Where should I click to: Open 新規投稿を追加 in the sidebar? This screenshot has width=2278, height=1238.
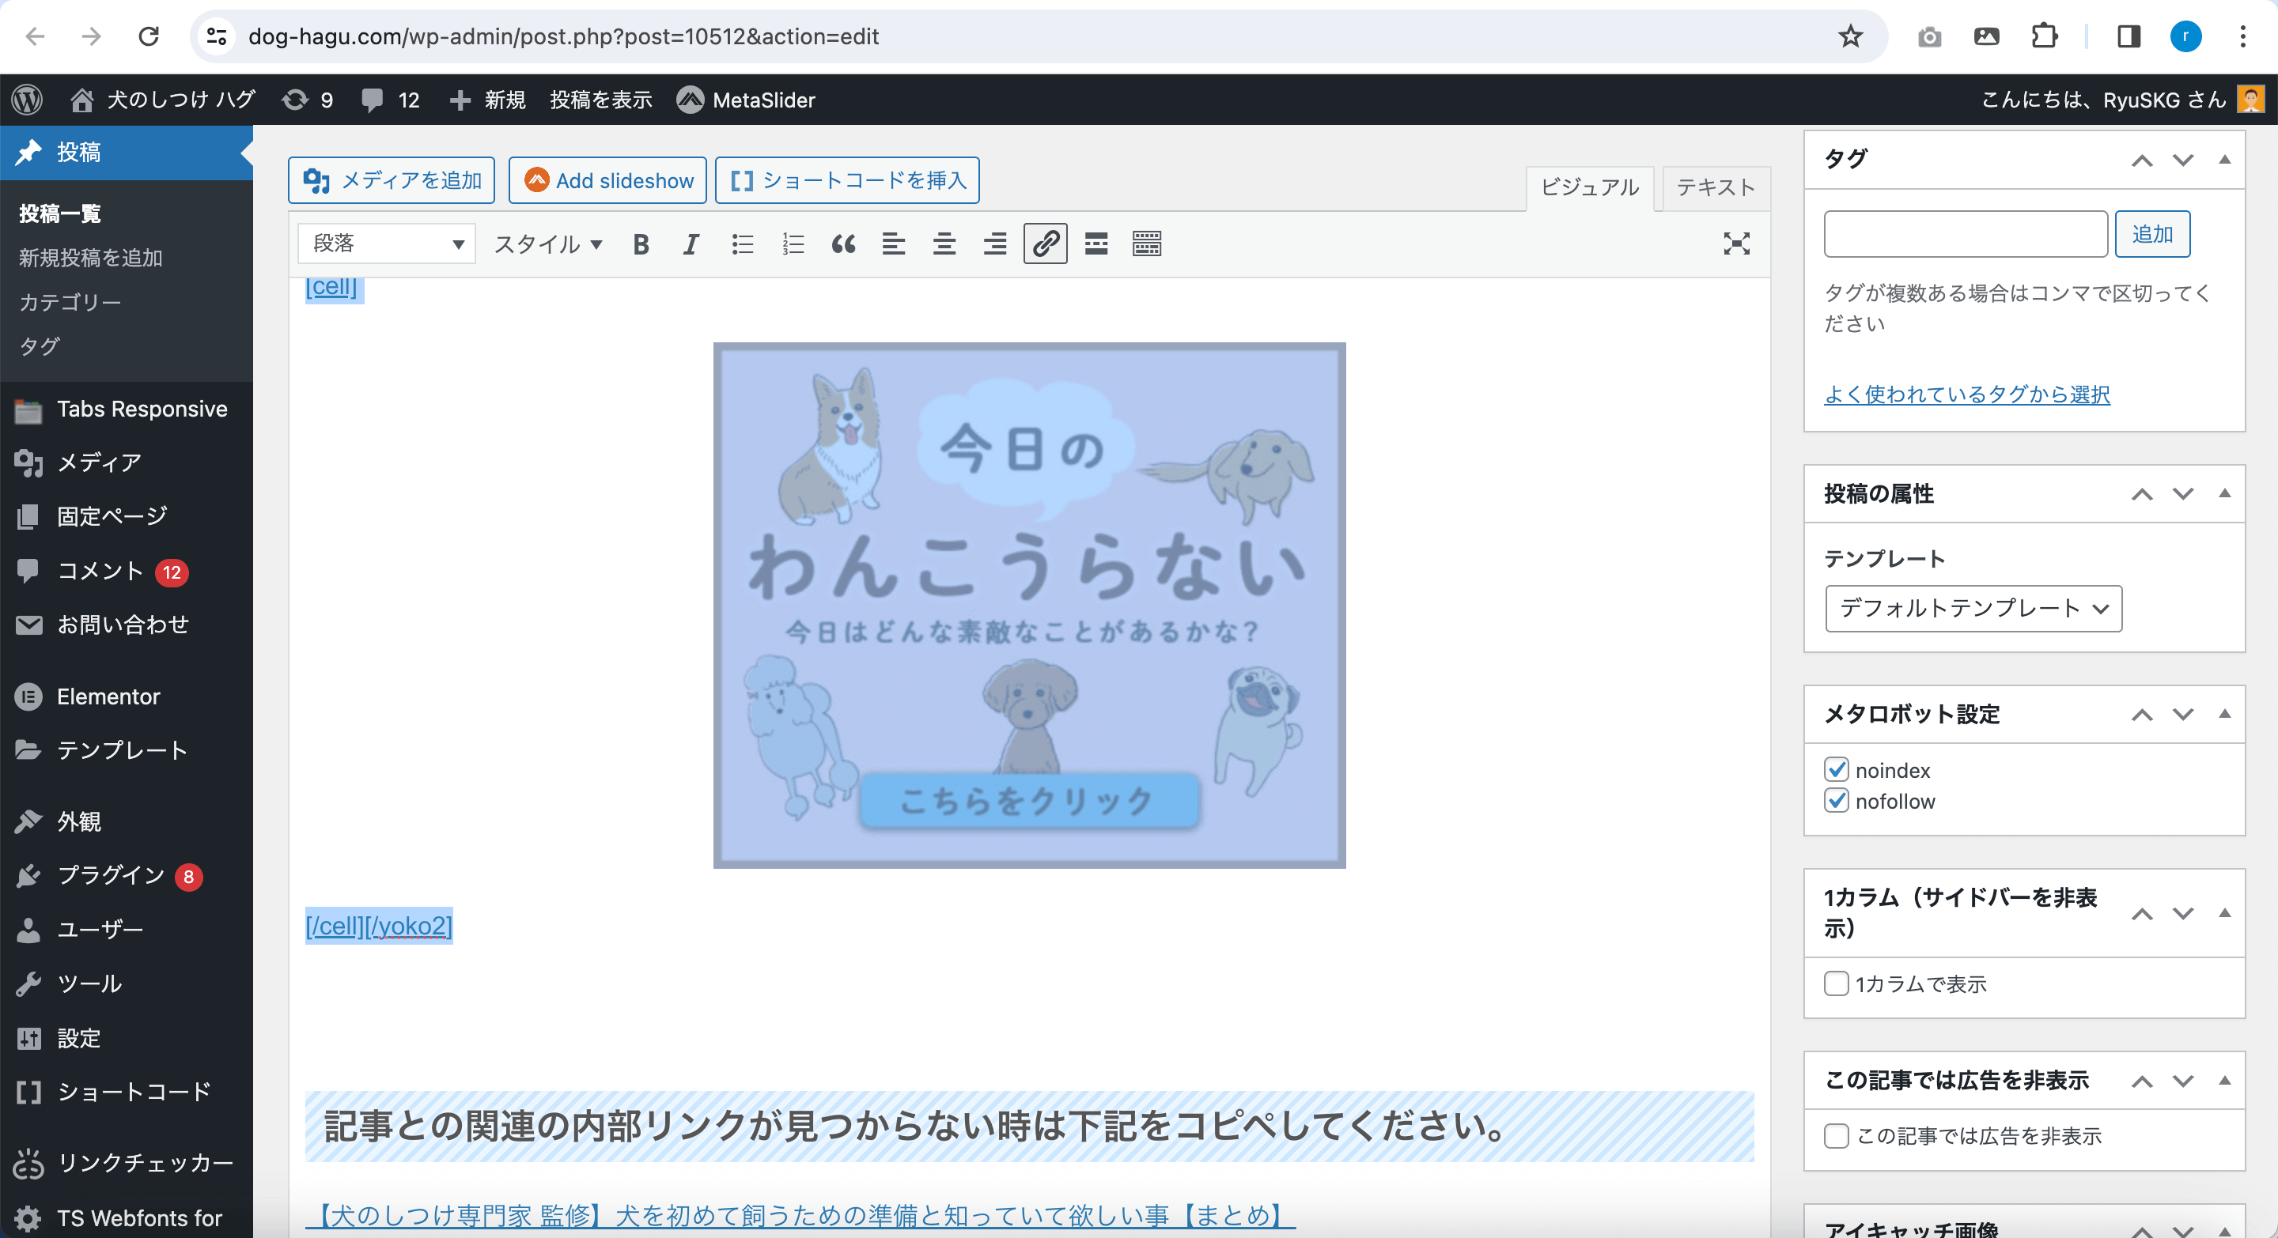point(91,258)
